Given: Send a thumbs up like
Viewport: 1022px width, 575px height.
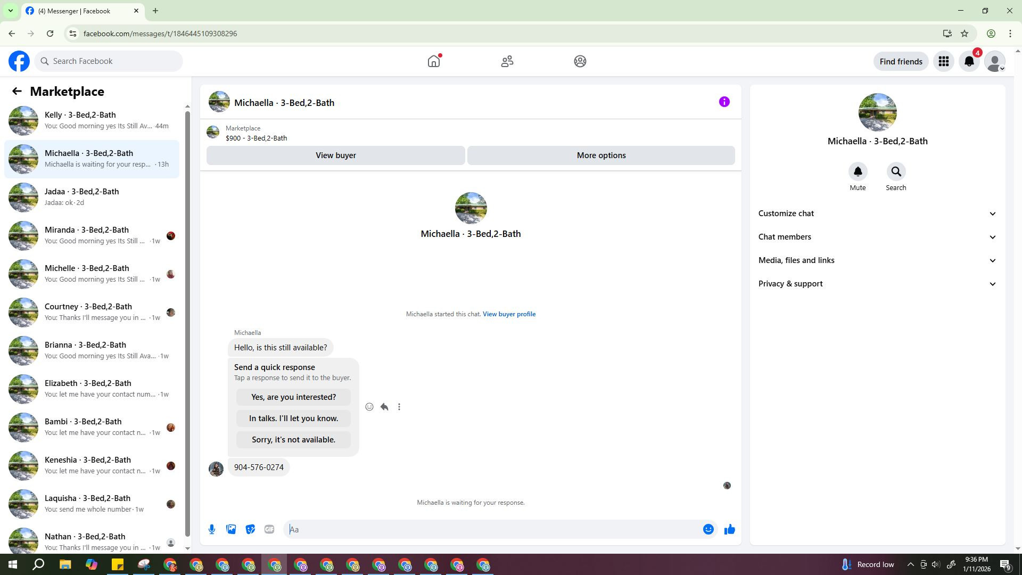Looking at the screenshot, I should click(x=730, y=529).
